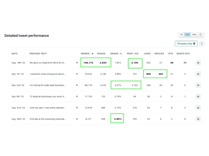The height and width of the screenshot is (156, 209).
Task: Open tweet 'I'm looking for indie SaaS business...'
Action: tap(47, 85)
